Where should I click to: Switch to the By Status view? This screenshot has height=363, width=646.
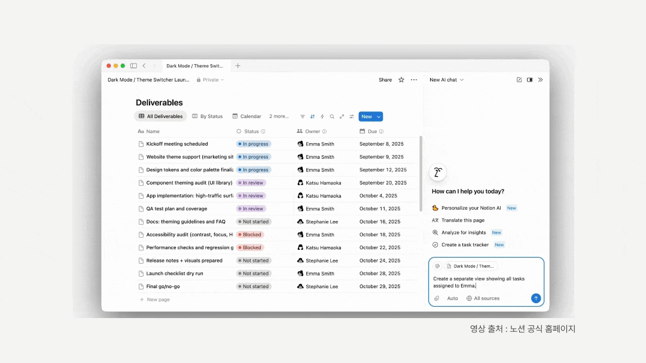click(207, 117)
